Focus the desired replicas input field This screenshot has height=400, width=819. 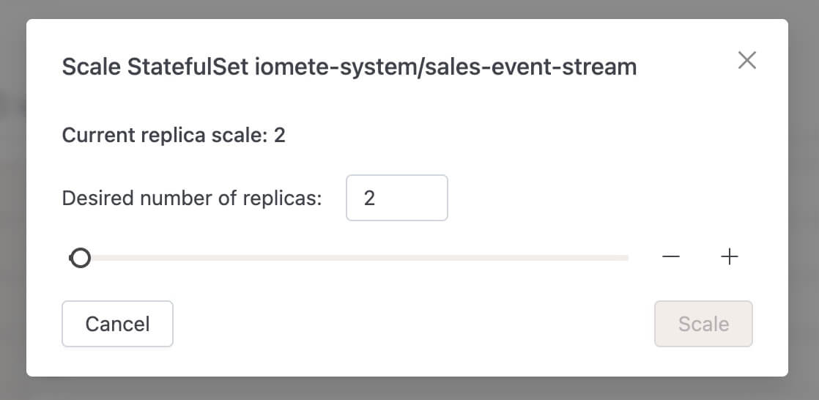(397, 198)
